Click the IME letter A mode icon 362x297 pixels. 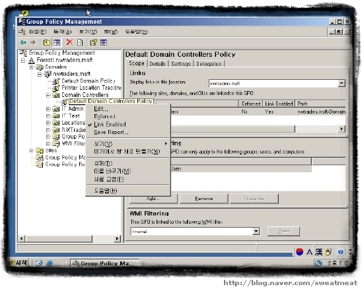pos(309,252)
